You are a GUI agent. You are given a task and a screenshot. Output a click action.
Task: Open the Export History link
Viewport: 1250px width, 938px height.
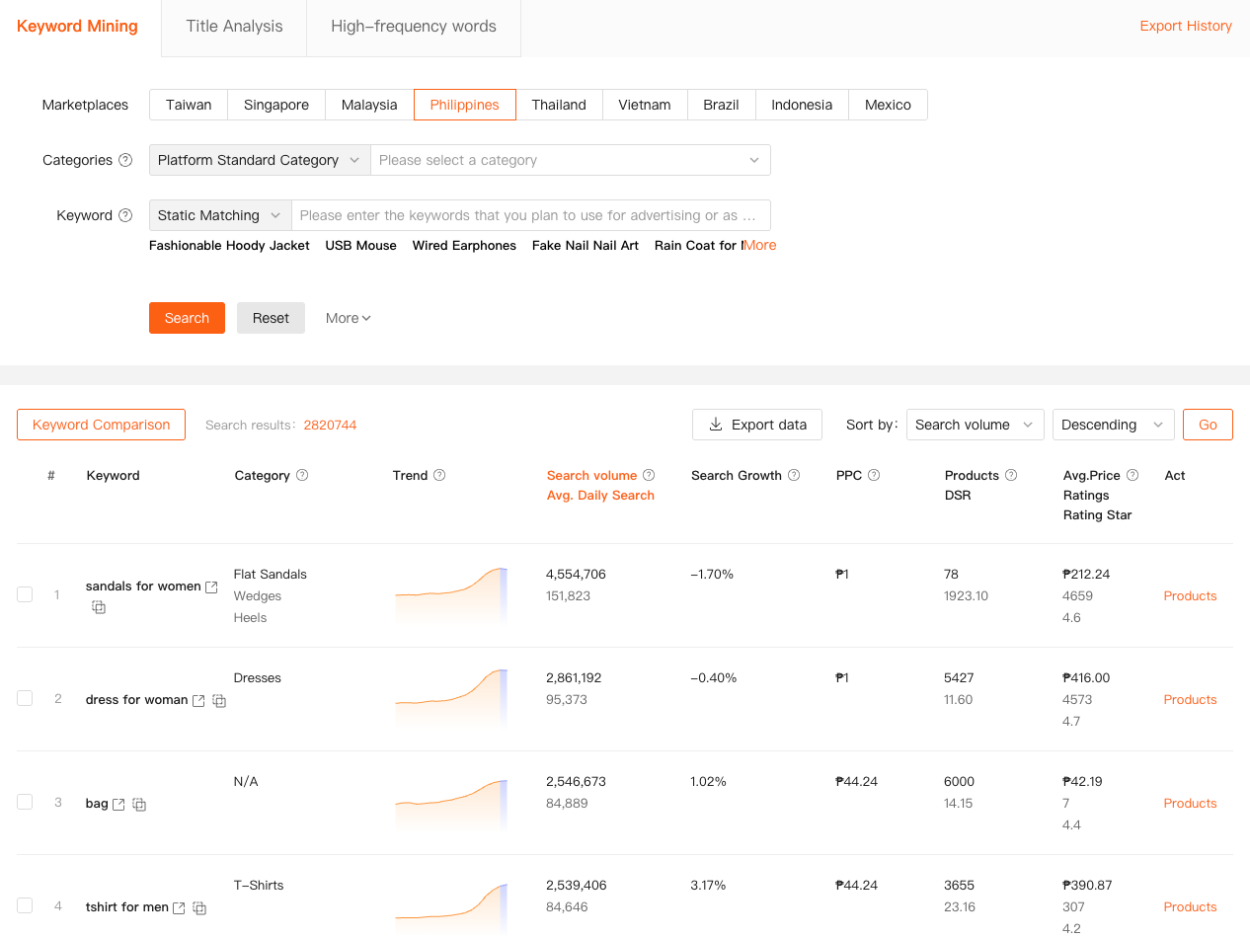(x=1186, y=26)
